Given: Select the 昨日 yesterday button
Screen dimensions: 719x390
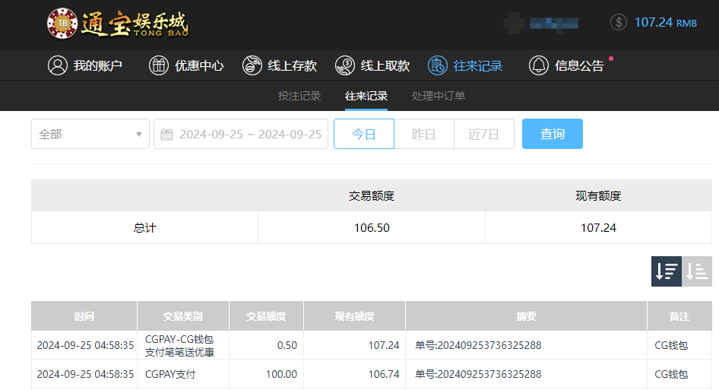Looking at the screenshot, I should pyautogui.click(x=424, y=134).
